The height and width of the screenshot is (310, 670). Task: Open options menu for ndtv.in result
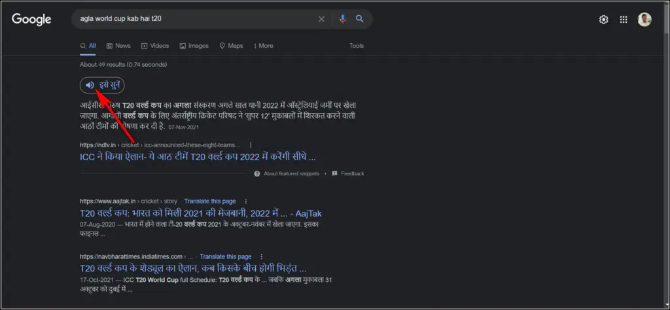pyautogui.click(x=251, y=145)
